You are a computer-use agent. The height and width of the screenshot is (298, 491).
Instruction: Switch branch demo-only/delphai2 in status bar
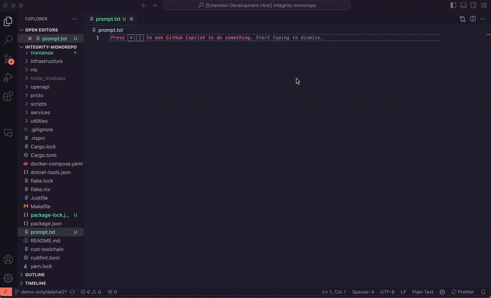pos(41,292)
